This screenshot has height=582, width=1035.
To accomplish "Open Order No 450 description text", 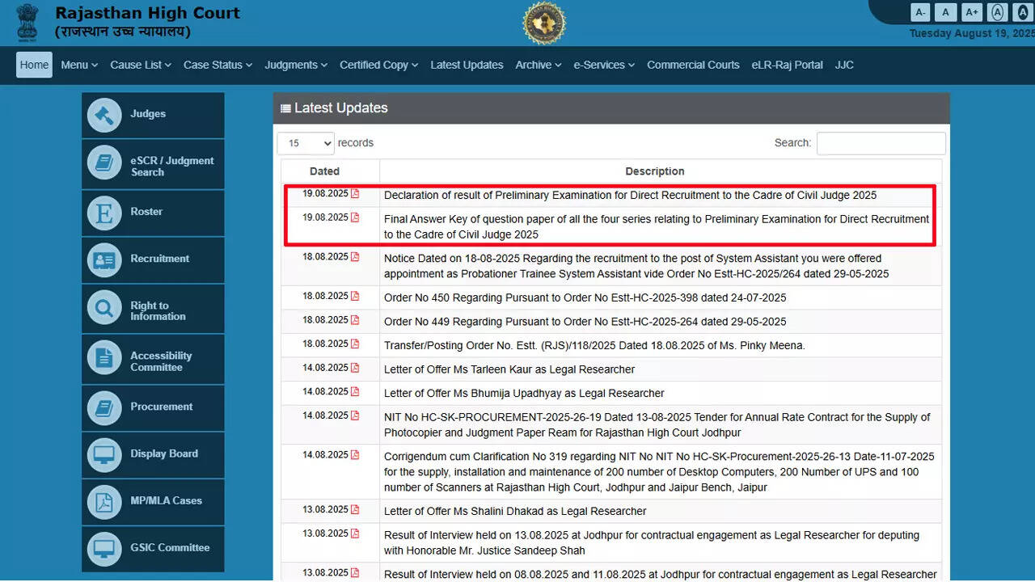I will 585,297.
